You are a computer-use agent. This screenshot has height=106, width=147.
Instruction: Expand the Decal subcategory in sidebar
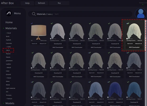[x=8, y=33]
